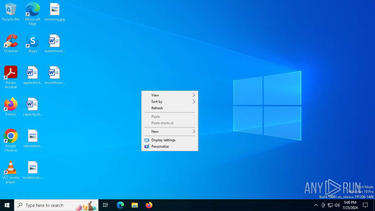Open the Start menu button
Screen dimensions: 375x211
pos(7,205)
